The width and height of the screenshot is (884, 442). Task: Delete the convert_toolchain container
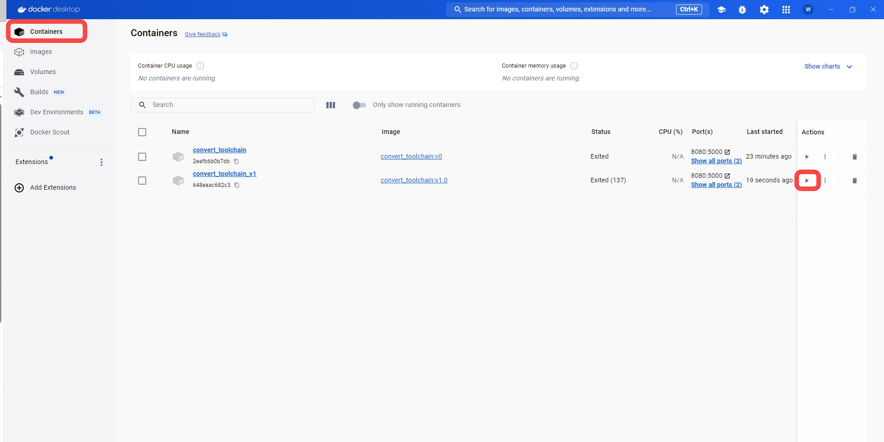click(x=855, y=157)
